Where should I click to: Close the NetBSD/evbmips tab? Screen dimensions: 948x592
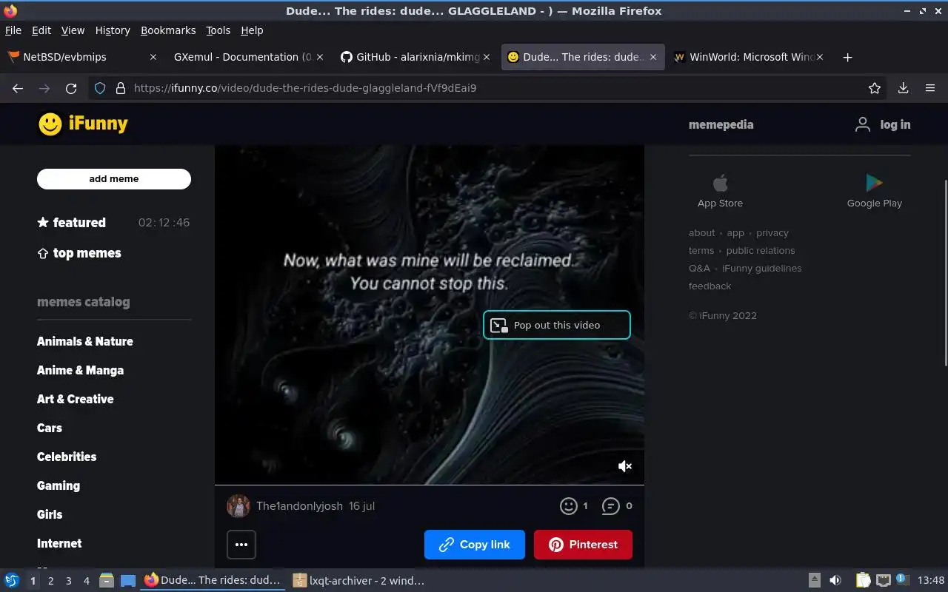pos(153,57)
